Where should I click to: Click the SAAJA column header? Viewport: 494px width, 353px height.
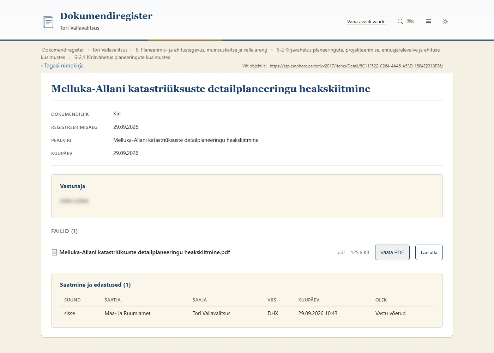(x=200, y=300)
